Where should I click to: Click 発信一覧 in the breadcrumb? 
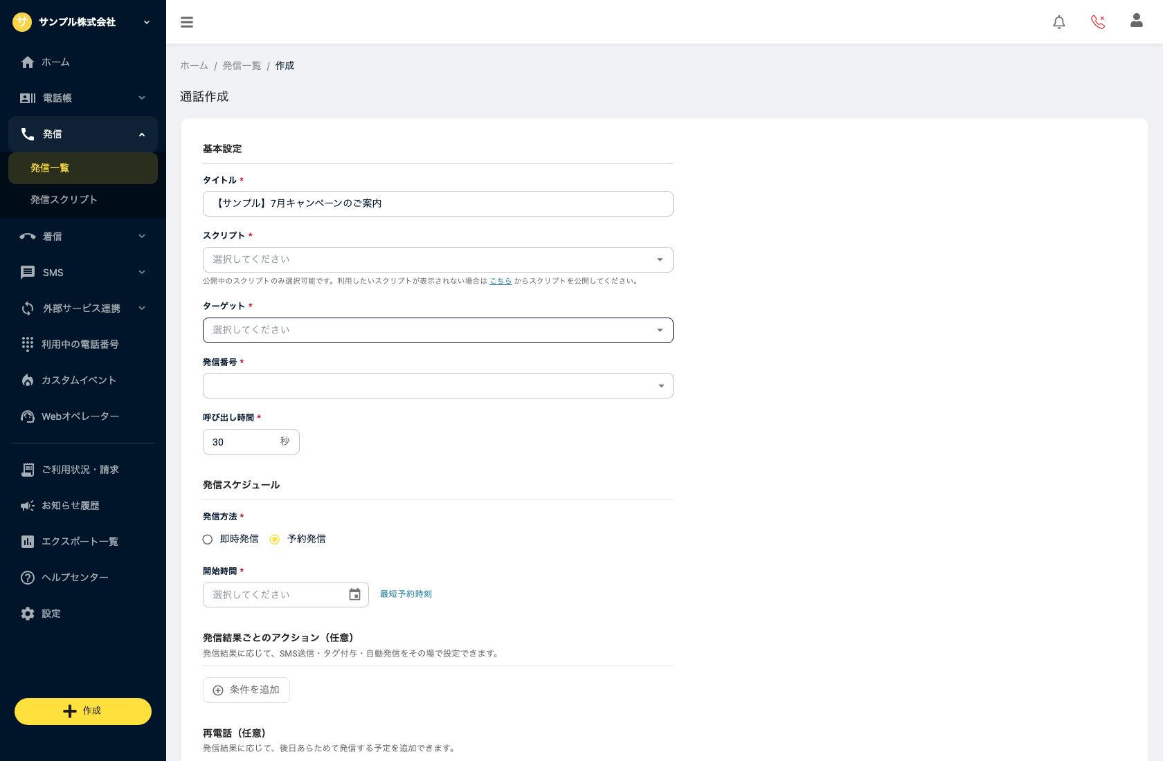pyautogui.click(x=242, y=66)
